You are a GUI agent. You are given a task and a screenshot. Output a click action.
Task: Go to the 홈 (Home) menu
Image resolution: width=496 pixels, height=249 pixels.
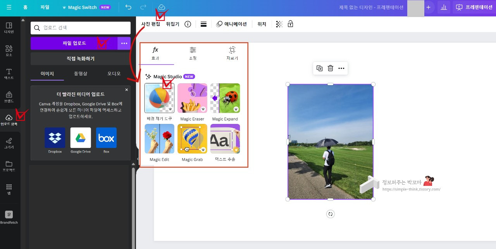coord(25,7)
